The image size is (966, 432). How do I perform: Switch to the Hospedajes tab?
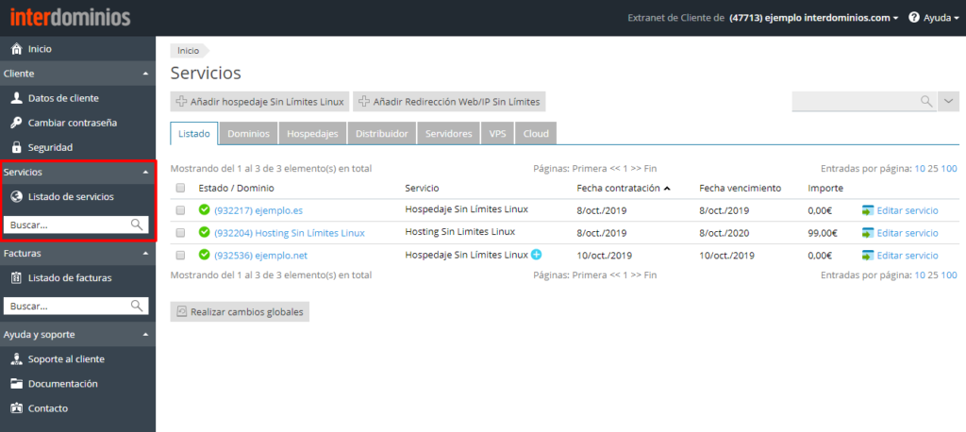[x=312, y=134]
